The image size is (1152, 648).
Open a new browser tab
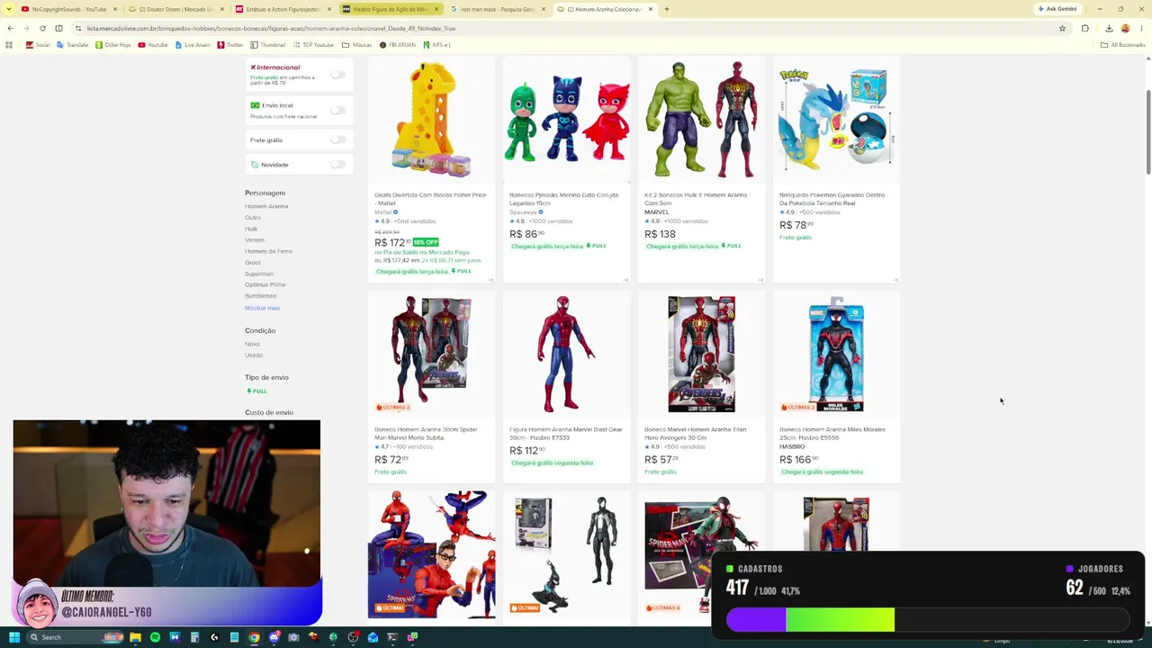coord(666,9)
